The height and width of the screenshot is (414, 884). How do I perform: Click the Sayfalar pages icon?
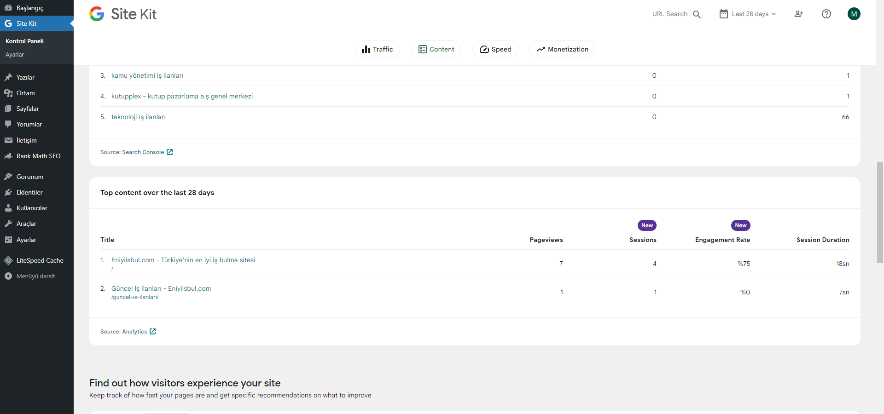tap(8, 109)
